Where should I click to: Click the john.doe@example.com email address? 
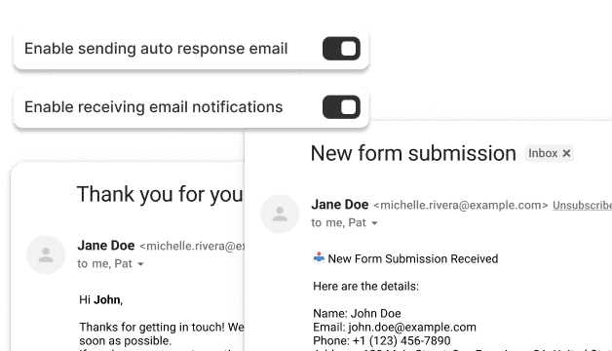point(412,328)
